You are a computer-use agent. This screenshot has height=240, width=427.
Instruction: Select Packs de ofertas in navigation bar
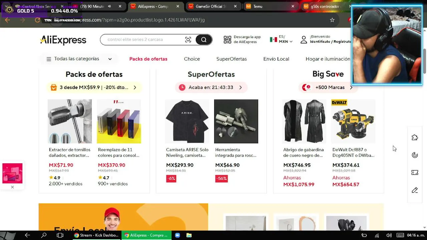click(x=148, y=59)
